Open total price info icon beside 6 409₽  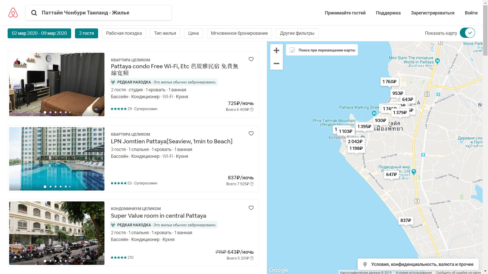pyautogui.click(x=252, y=110)
